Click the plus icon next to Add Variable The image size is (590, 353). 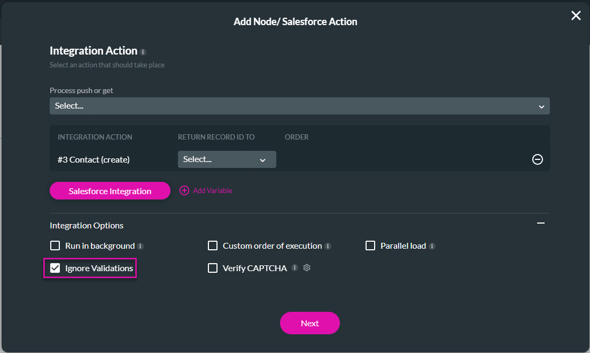coord(184,190)
